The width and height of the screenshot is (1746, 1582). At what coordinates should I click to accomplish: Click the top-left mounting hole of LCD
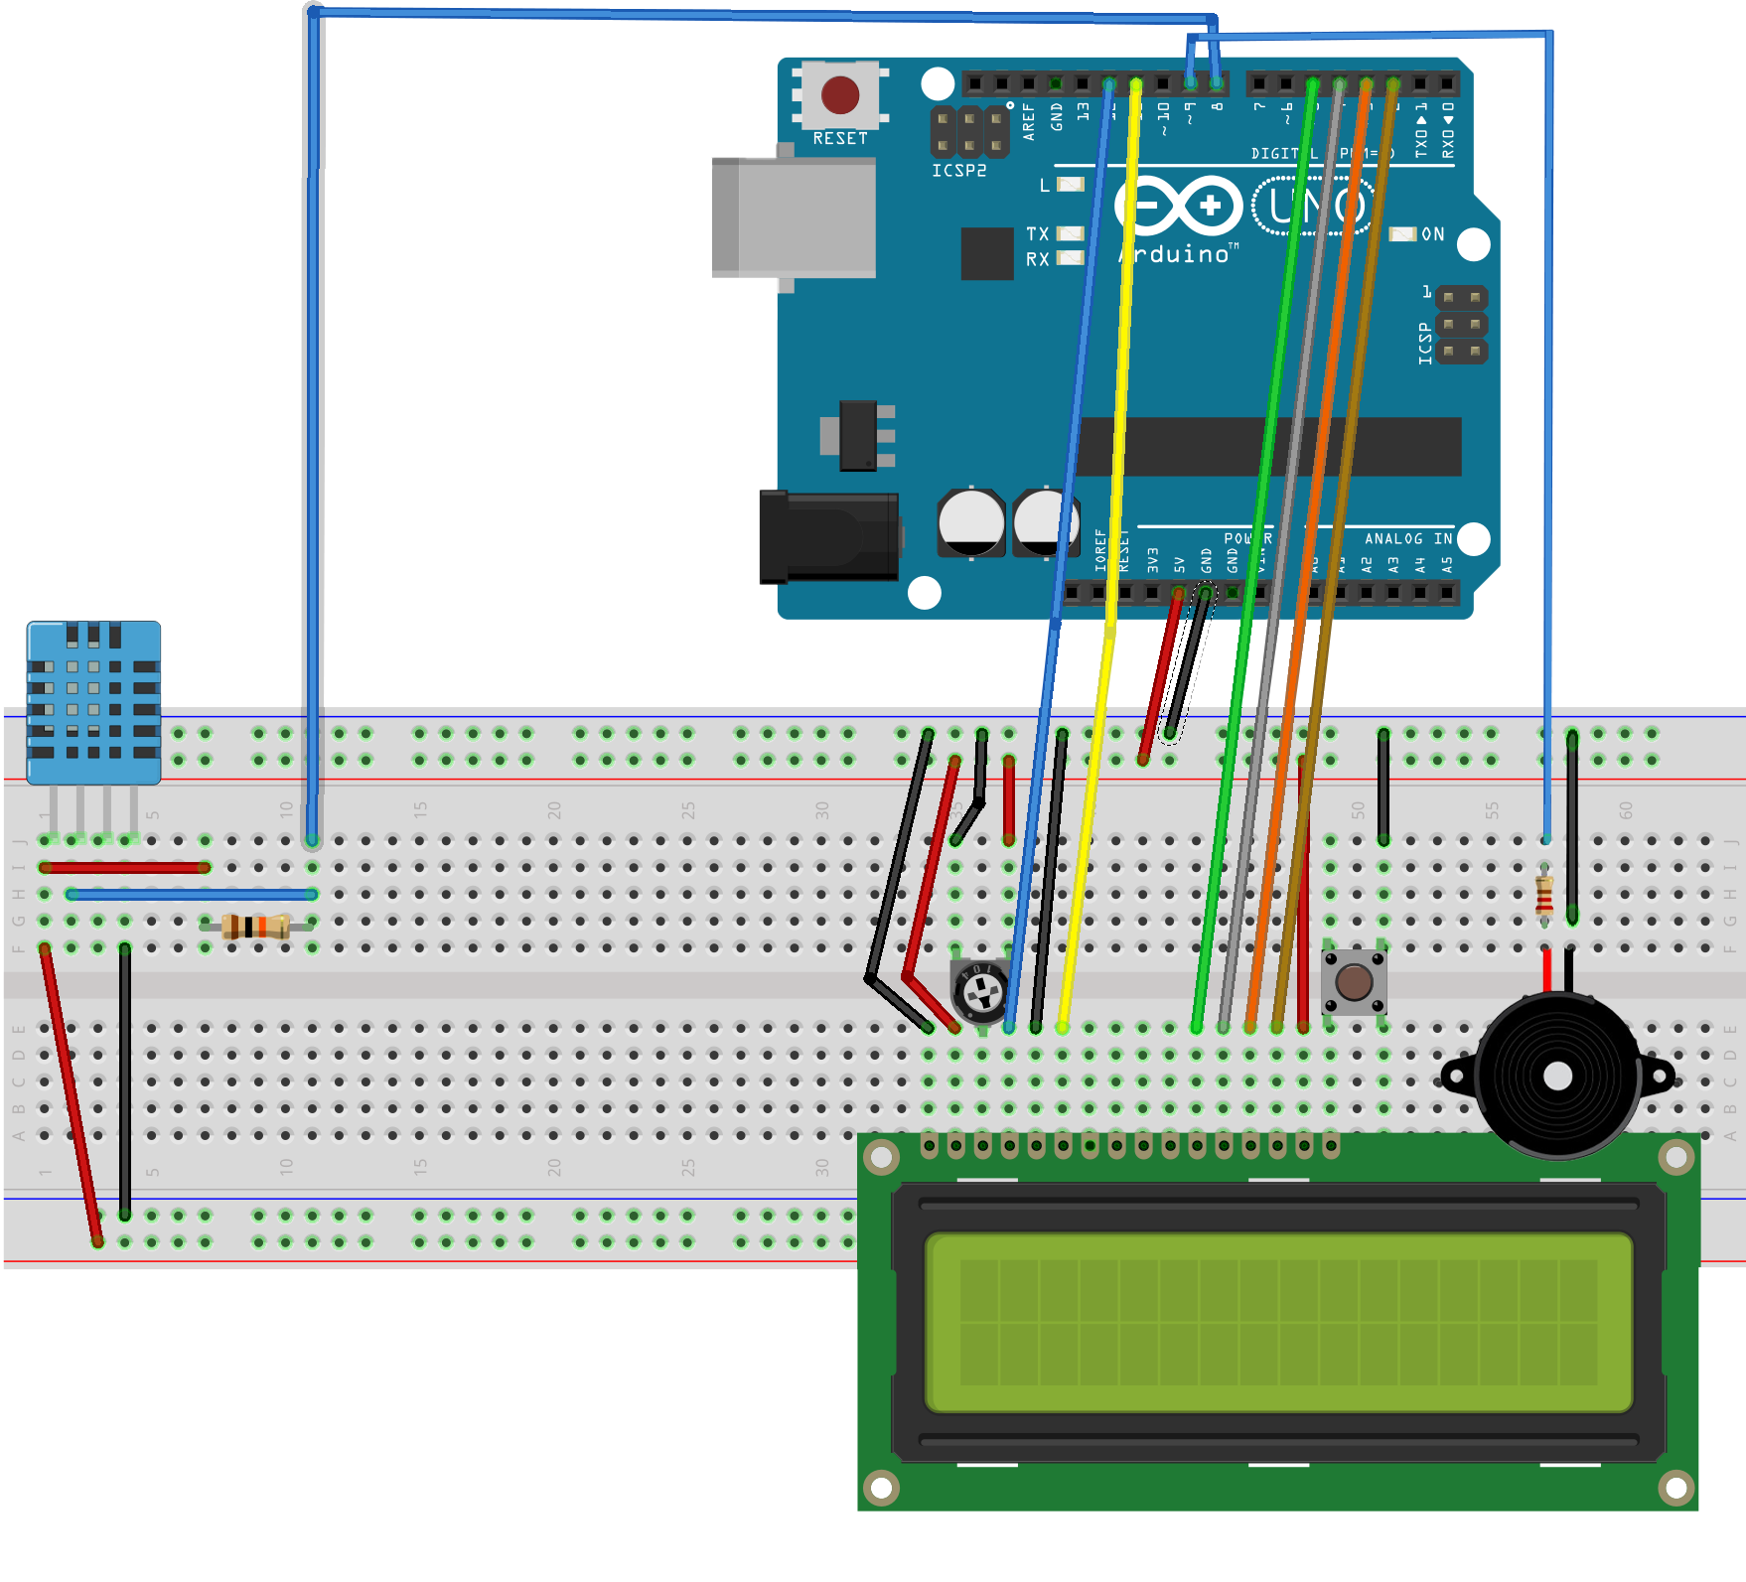[881, 1156]
